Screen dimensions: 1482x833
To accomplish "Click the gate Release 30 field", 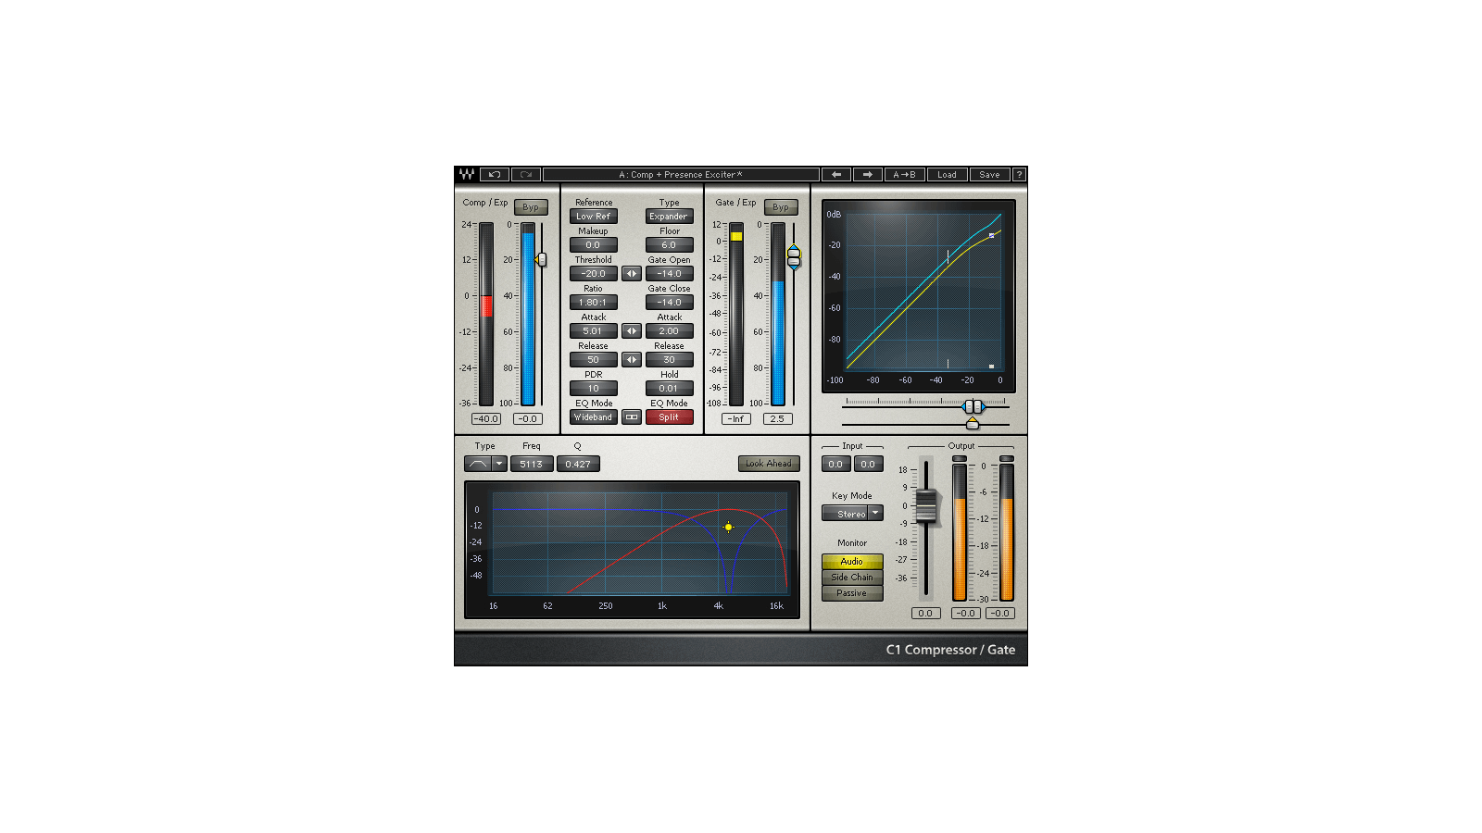I will tap(669, 360).
